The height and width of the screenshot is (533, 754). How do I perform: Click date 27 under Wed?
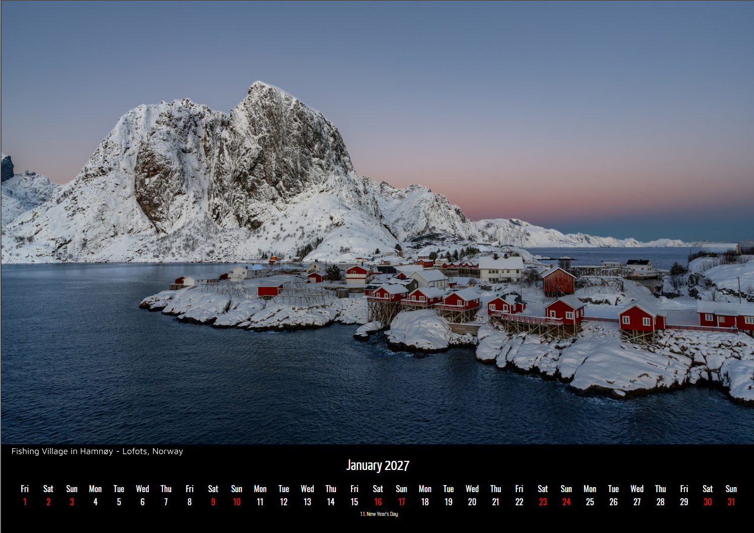click(637, 502)
